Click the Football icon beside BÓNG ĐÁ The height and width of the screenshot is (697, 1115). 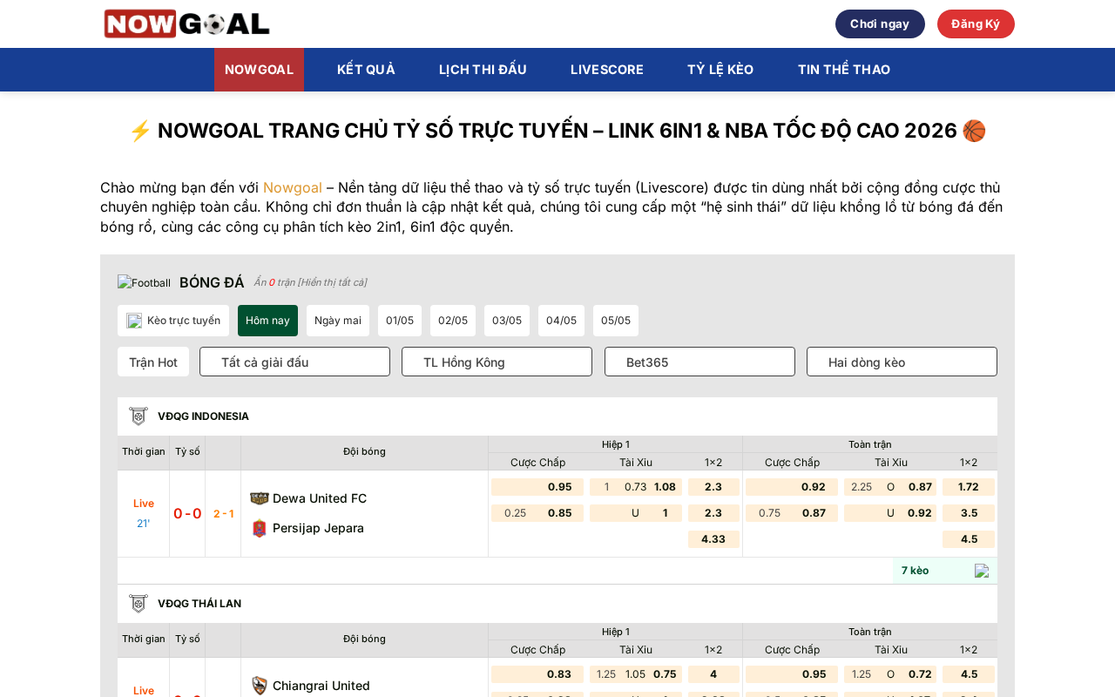coord(145,282)
